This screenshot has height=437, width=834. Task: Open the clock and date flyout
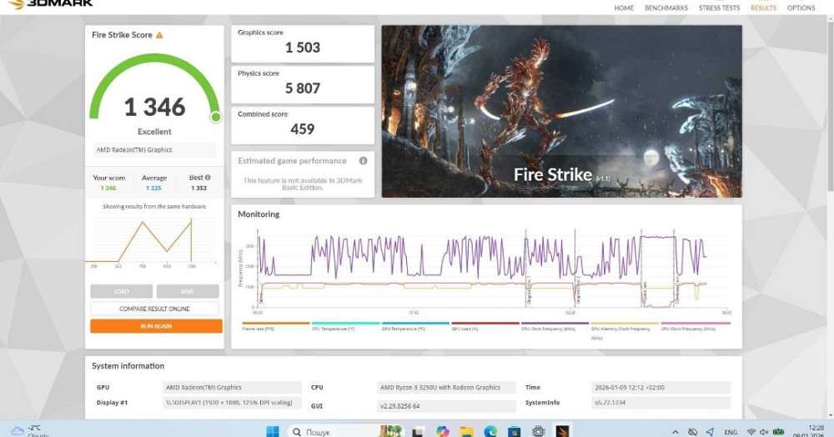[816, 430]
